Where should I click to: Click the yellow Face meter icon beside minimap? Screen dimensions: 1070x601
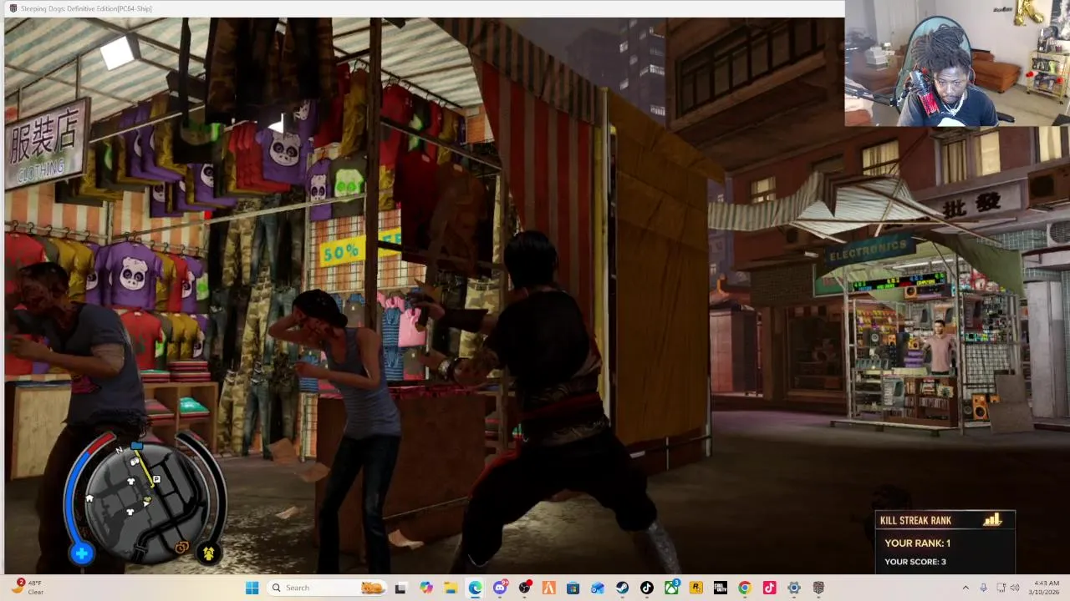pos(208,553)
